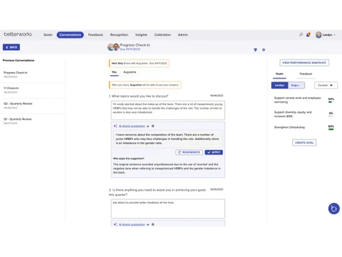Click the AI sparkle icon on first suggestion

[116, 126]
